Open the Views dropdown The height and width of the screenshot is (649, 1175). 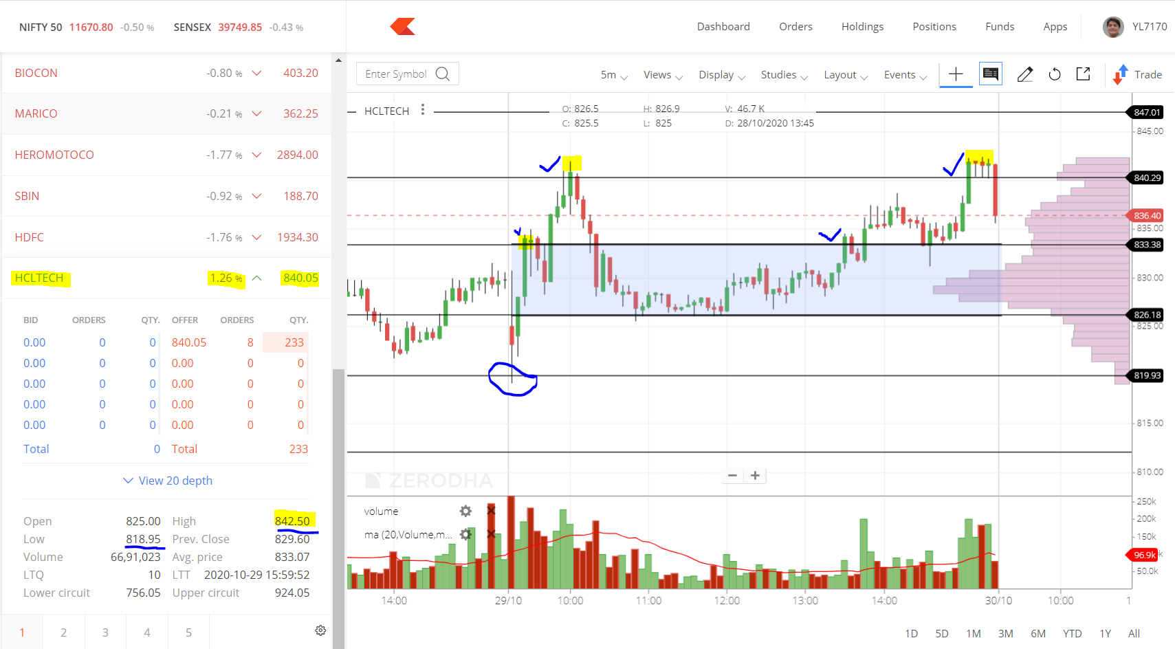663,75
